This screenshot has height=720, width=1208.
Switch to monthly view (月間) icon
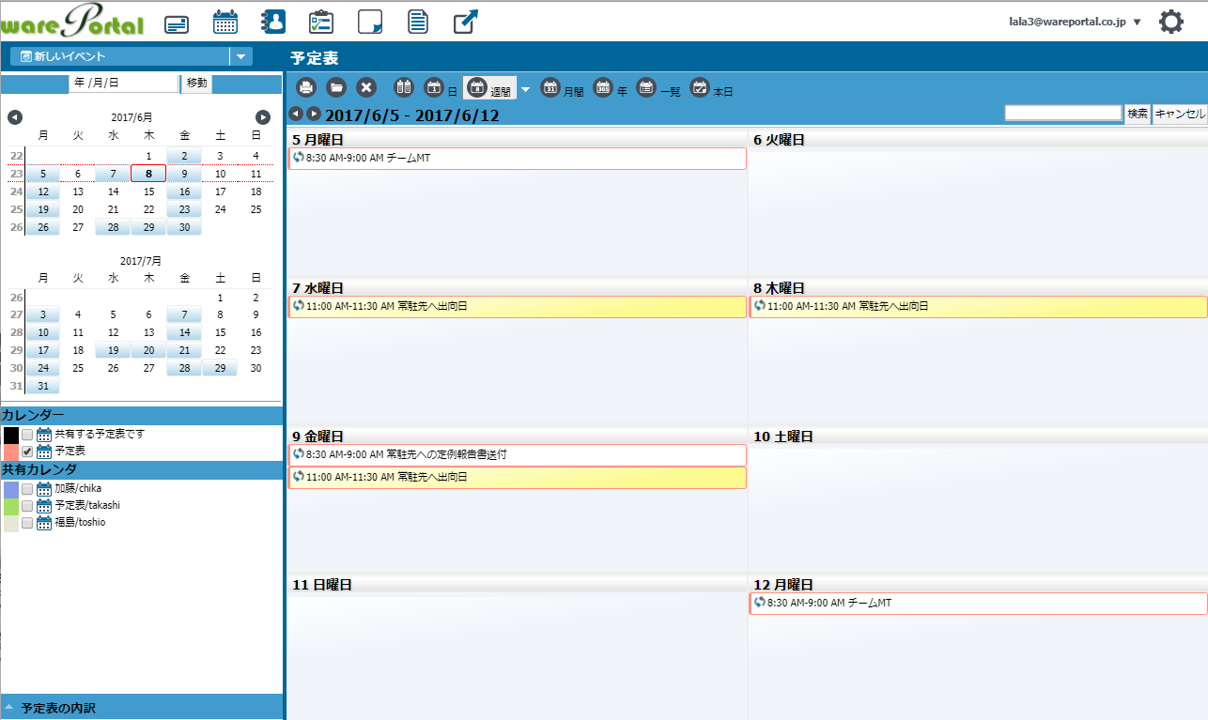tap(550, 87)
